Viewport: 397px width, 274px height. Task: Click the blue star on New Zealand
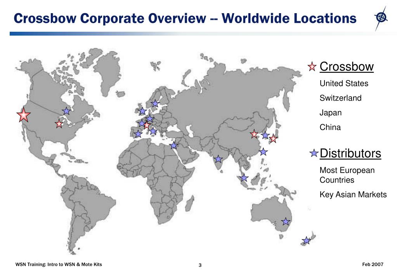tap(306, 240)
